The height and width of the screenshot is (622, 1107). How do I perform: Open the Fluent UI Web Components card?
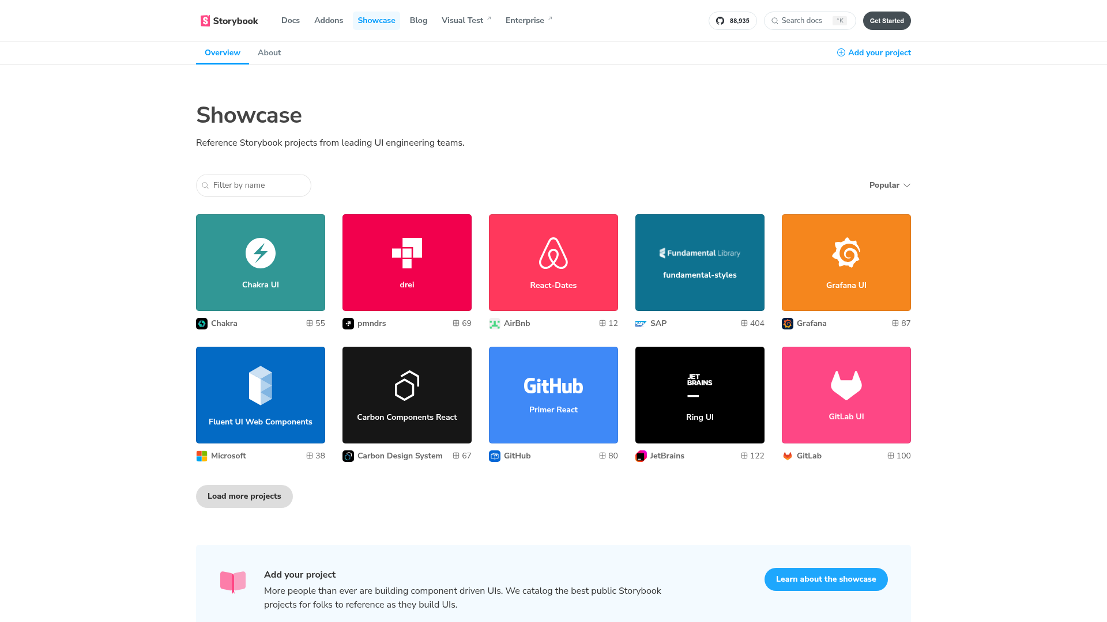261,395
